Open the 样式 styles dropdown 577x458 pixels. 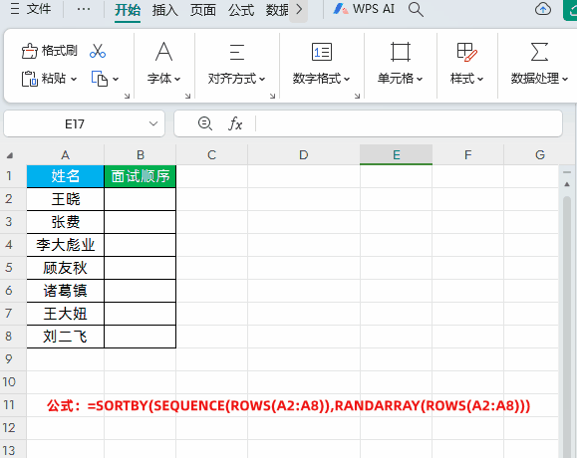[466, 79]
